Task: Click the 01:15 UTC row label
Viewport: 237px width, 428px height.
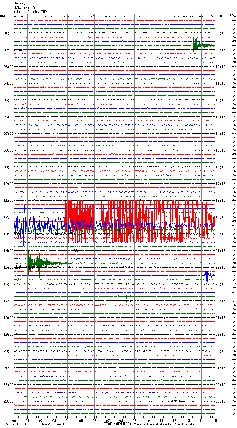Action: coord(221,318)
